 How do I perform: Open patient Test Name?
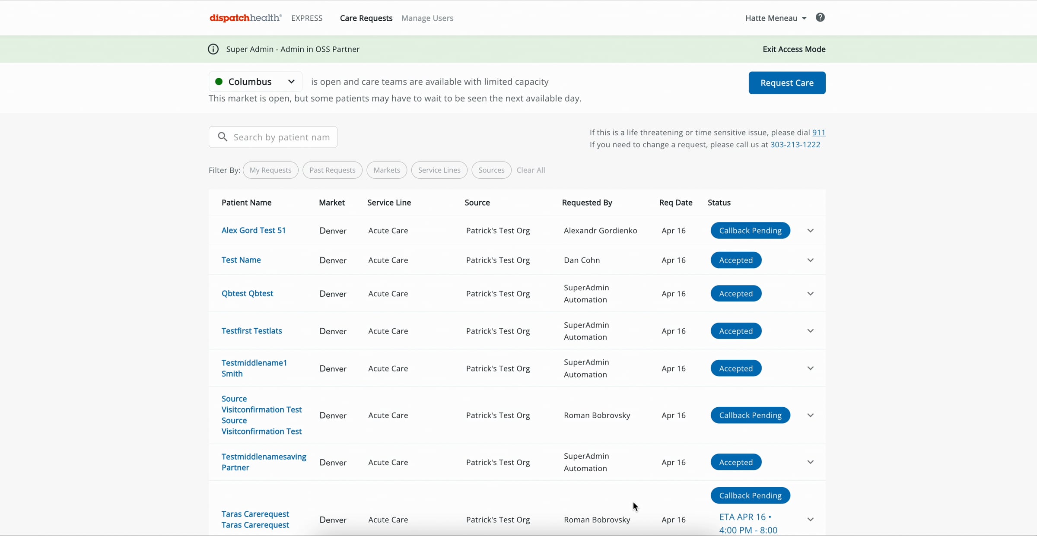click(241, 260)
